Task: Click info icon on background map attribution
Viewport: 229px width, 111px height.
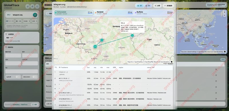Action: pyautogui.click(x=225, y=51)
